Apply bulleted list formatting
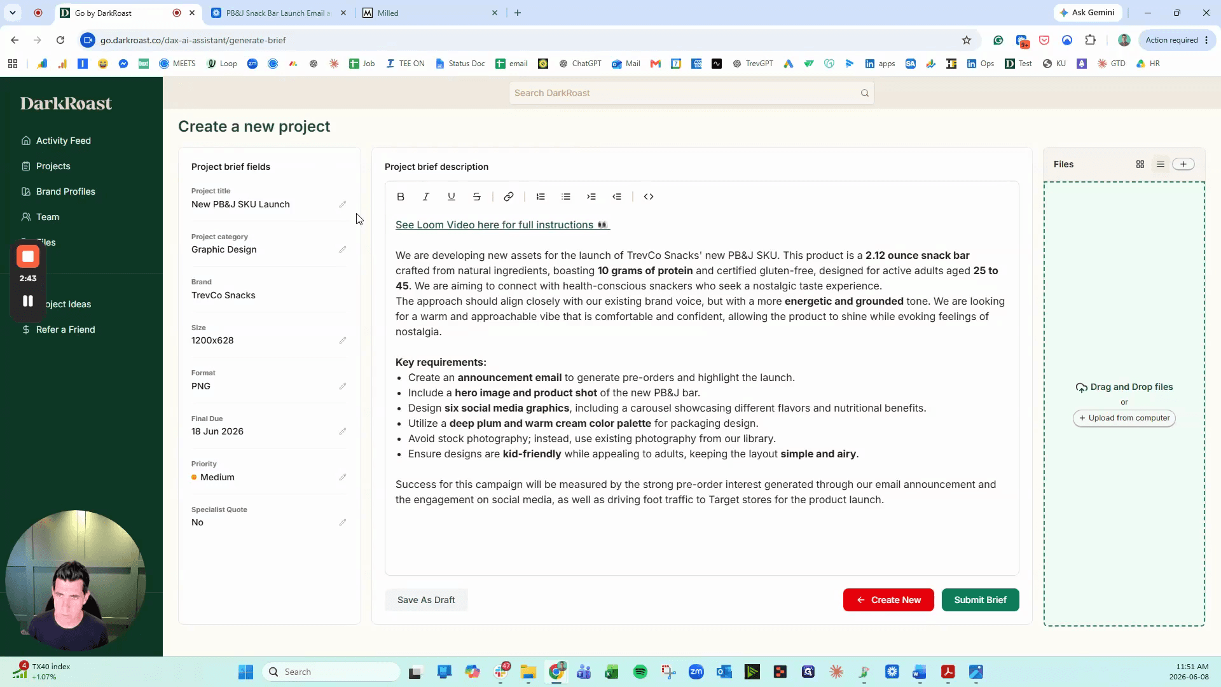The image size is (1221, 687). pos(566,197)
